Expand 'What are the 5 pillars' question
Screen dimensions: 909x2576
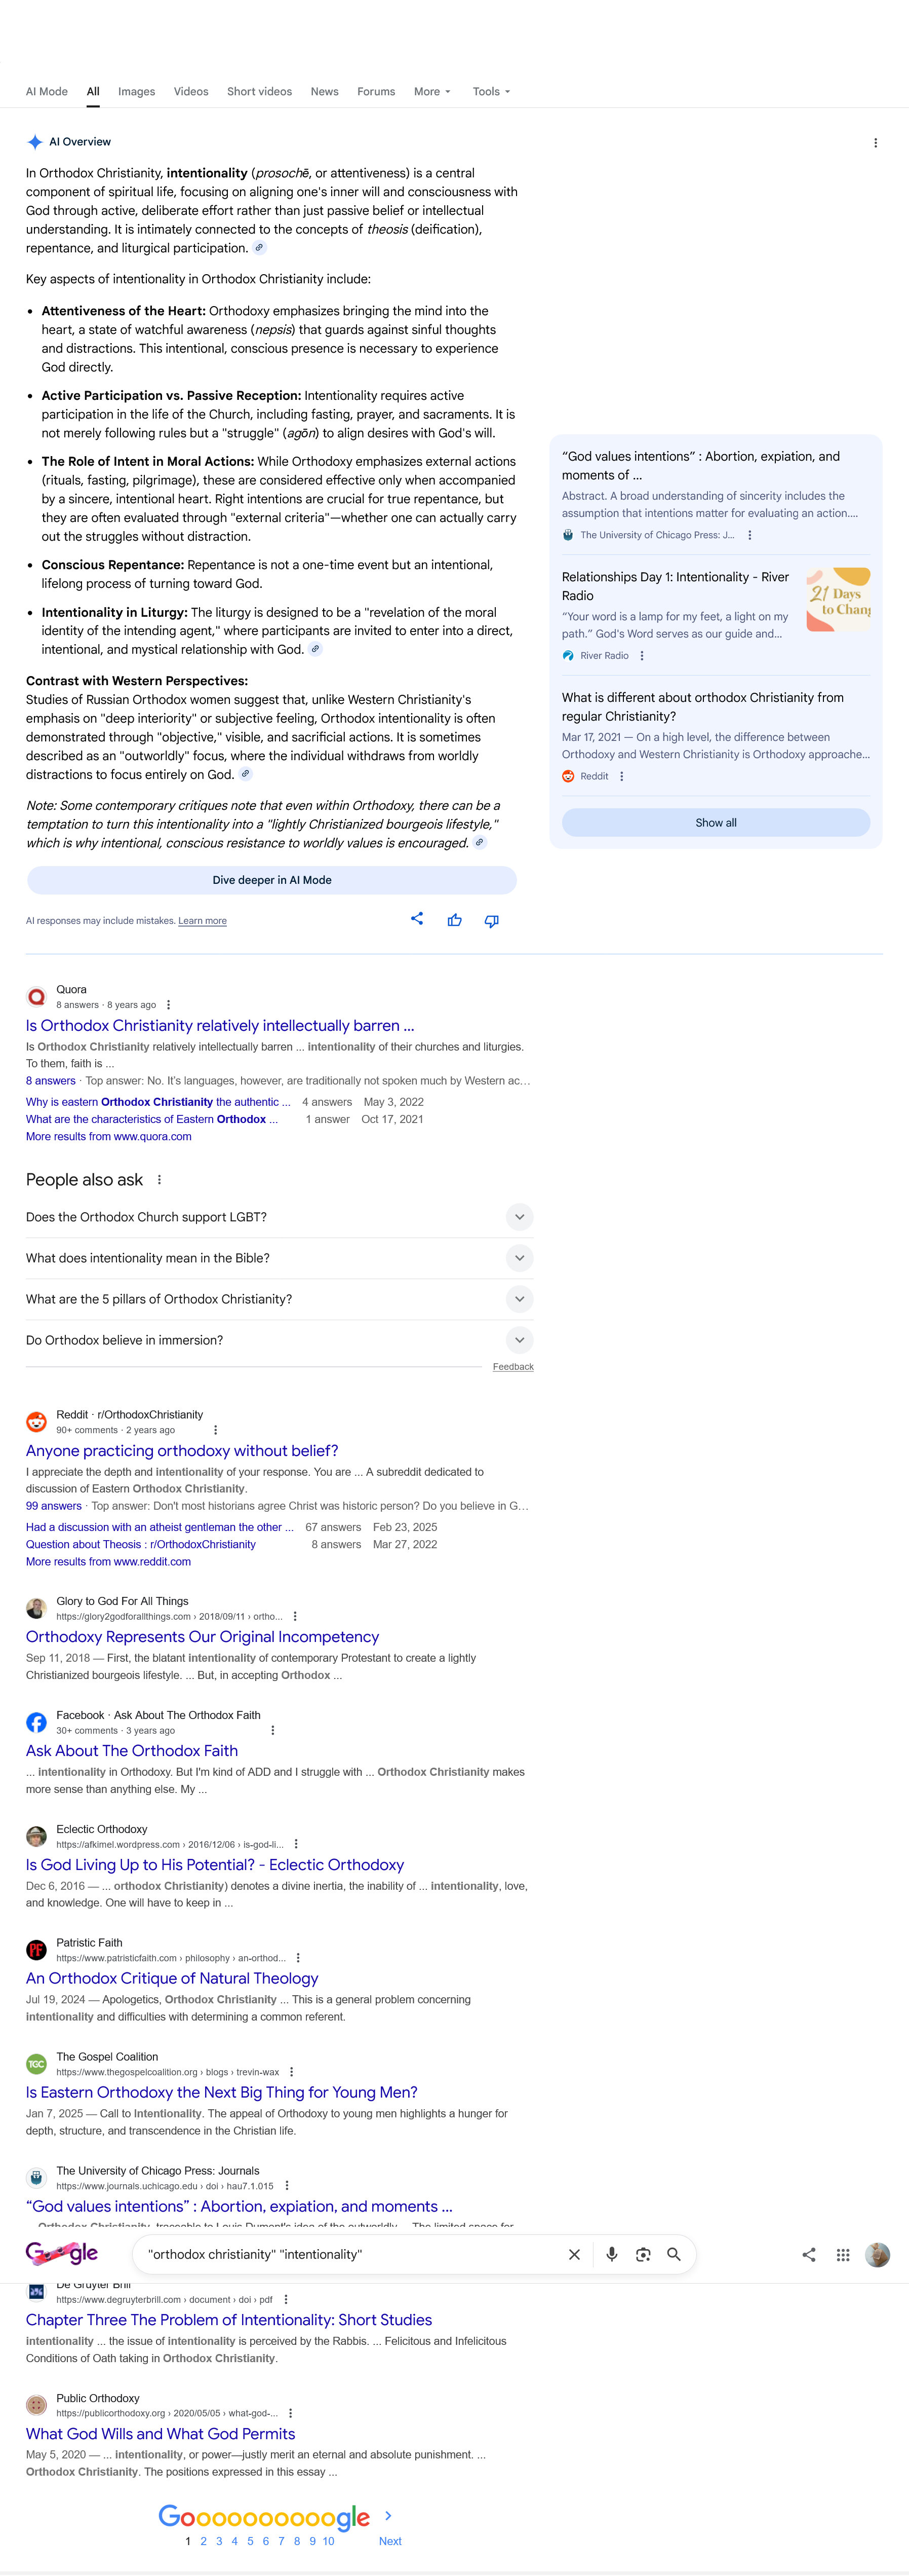point(279,1299)
